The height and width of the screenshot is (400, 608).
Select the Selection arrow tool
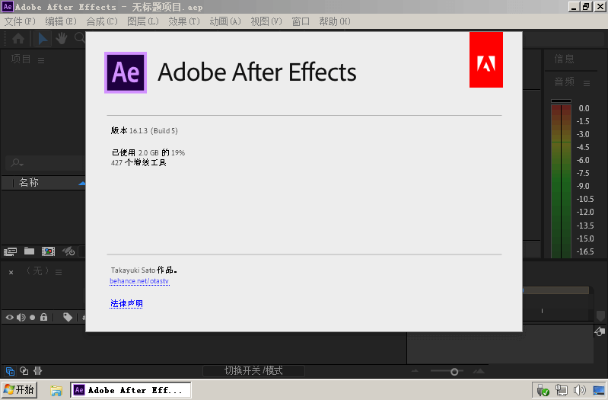pos(43,38)
